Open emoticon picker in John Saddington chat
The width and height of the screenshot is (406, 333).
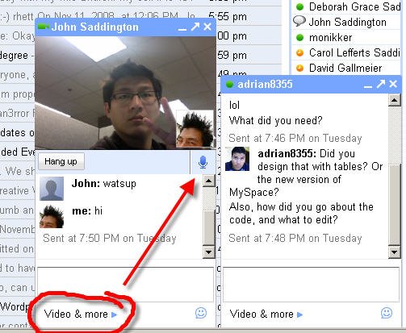pos(201,313)
